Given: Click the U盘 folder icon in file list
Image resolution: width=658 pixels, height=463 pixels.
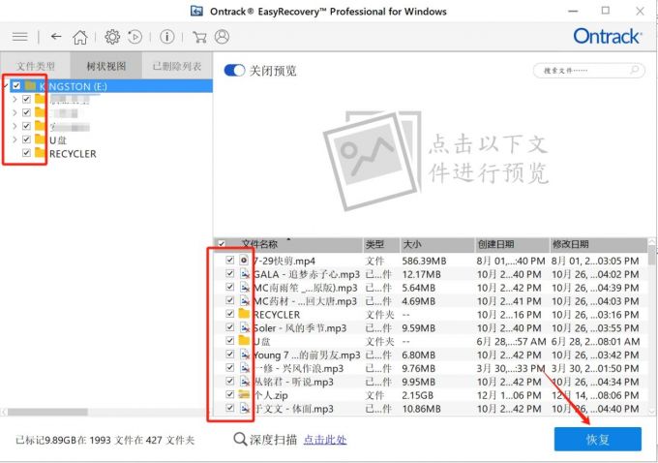Looking at the screenshot, I should [244, 341].
